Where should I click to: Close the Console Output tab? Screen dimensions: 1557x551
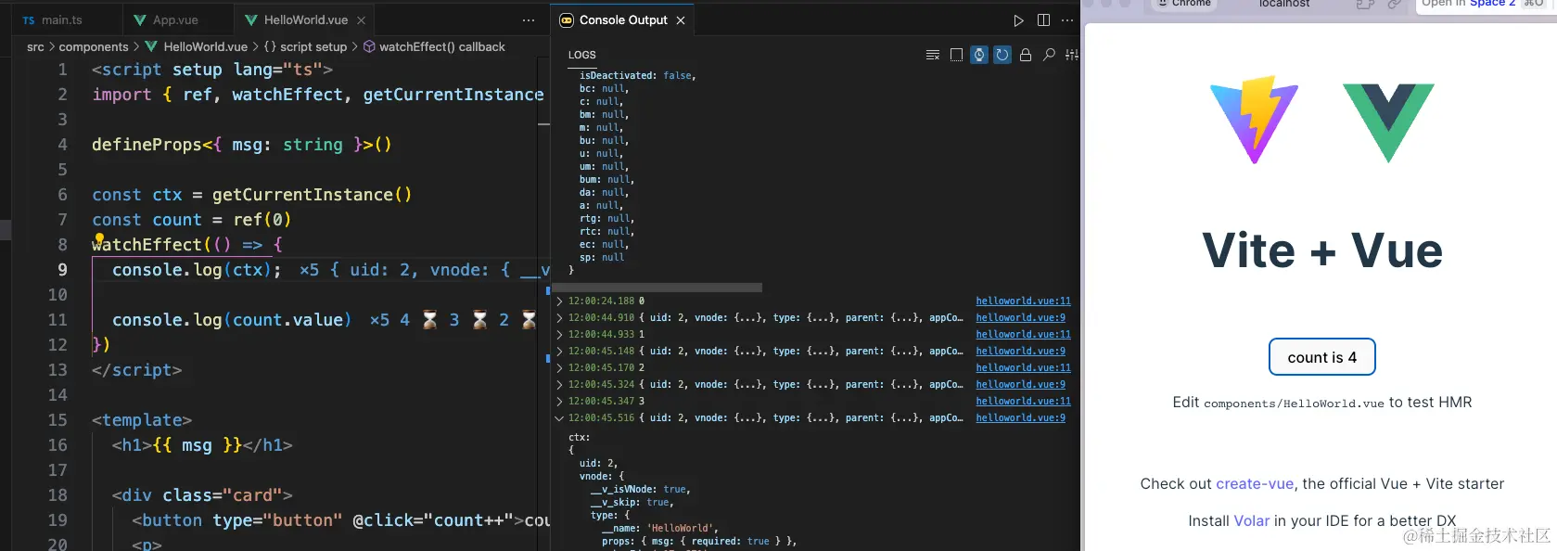pyautogui.click(x=681, y=20)
